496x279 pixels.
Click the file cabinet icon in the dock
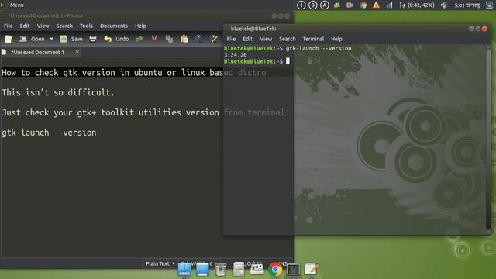[x=239, y=270]
